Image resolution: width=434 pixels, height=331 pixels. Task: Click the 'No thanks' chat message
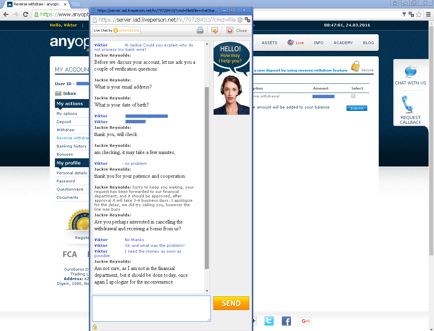[x=134, y=240]
